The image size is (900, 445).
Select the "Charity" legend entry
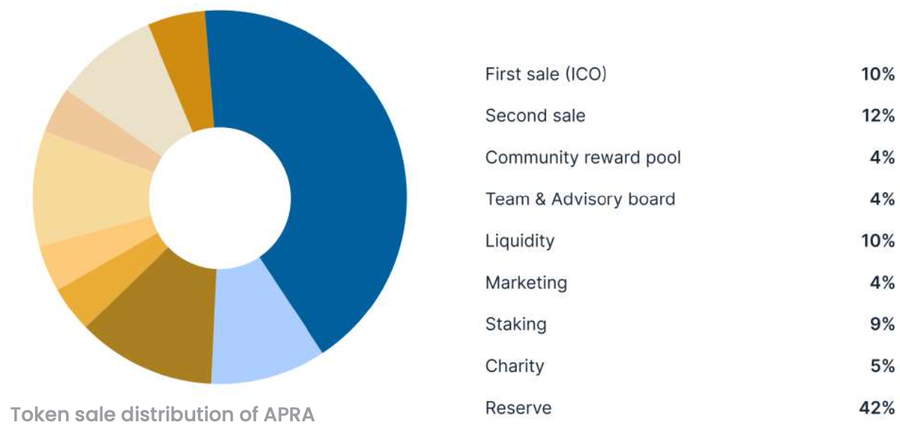pos(515,366)
